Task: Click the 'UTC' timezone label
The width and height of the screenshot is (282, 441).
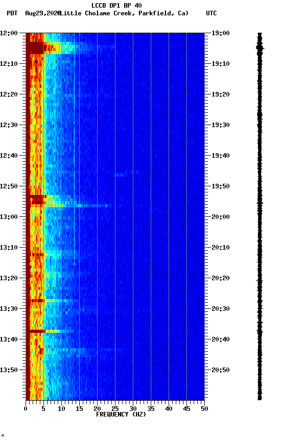Action: [212, 13]
